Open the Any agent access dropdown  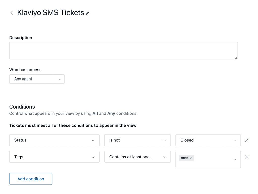[37, 79]
